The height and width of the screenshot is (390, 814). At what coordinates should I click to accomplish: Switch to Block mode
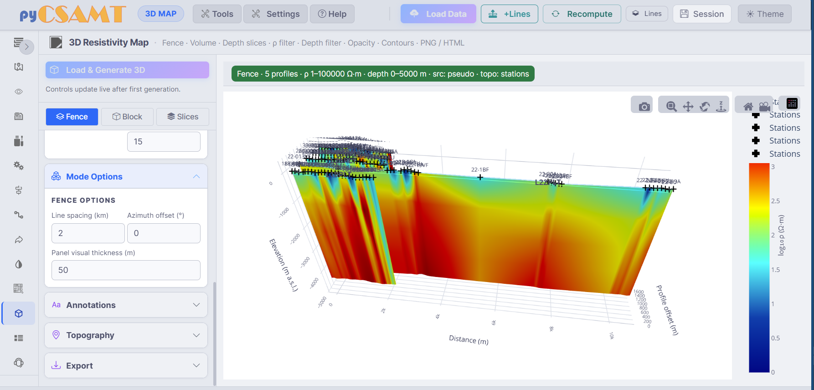coord(127,117)
